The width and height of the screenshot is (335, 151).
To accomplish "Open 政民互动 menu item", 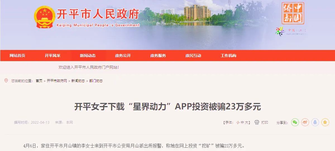I will pyautogui.click(x=193, y=56).
